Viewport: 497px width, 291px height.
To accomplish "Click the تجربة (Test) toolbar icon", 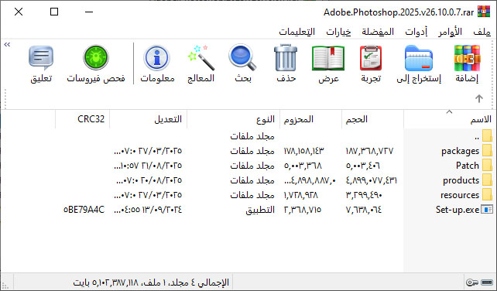I will 371,58.
